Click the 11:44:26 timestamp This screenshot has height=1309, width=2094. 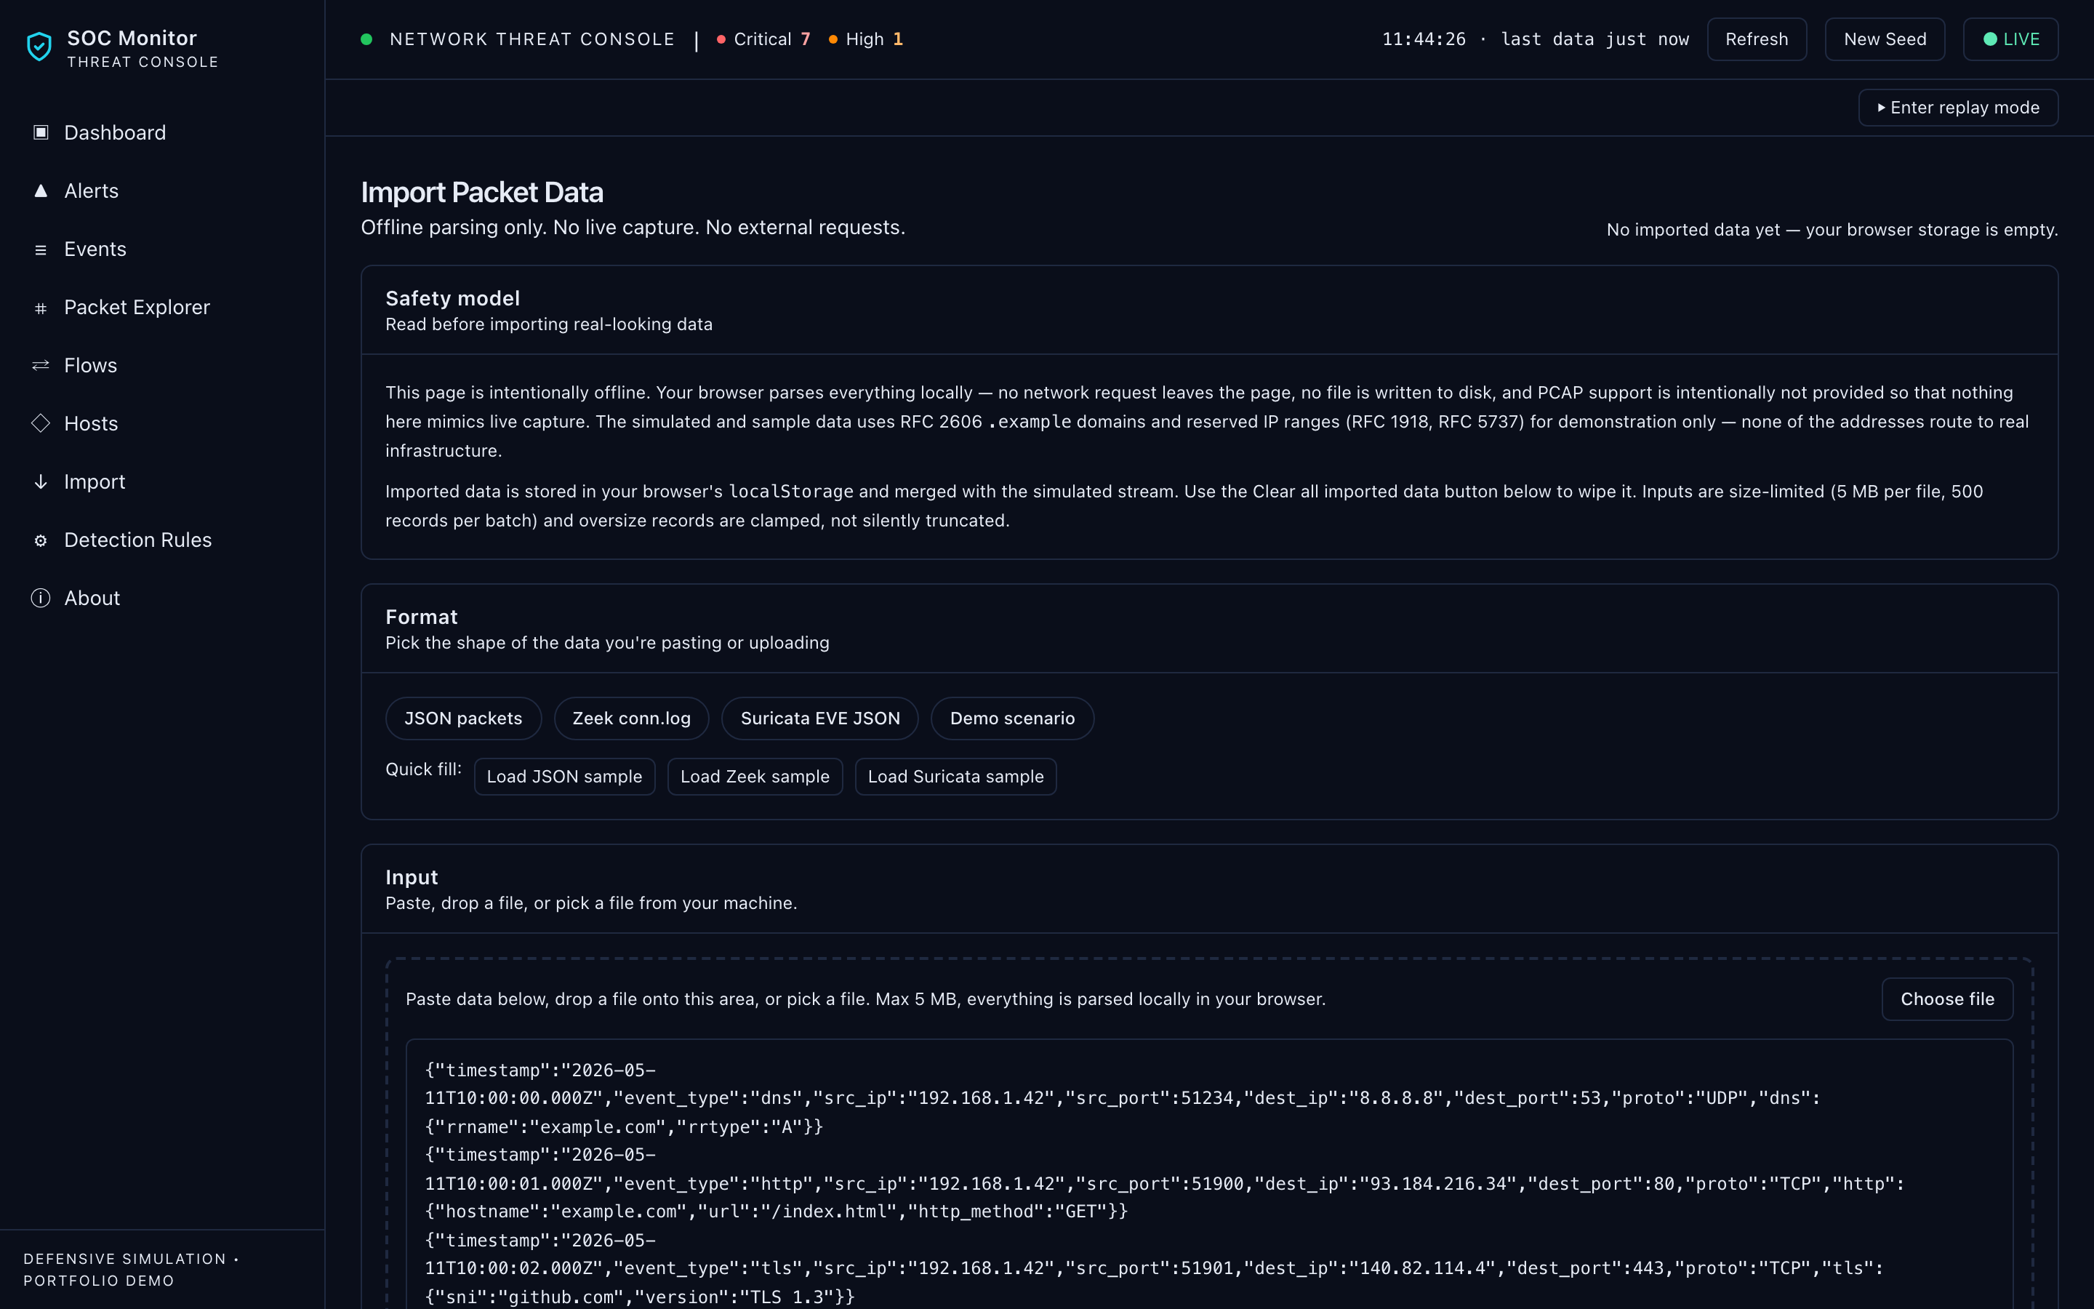click(1424, 39)
